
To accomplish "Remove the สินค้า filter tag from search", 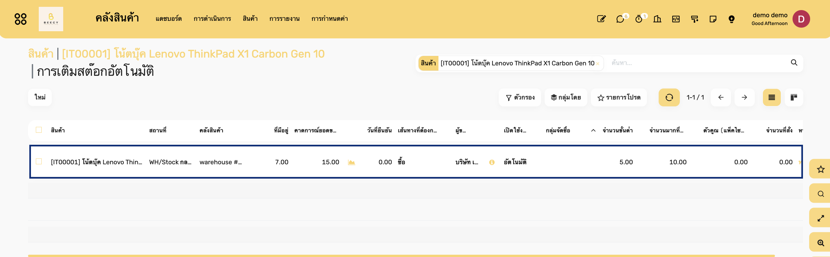I will coord(598,64).
